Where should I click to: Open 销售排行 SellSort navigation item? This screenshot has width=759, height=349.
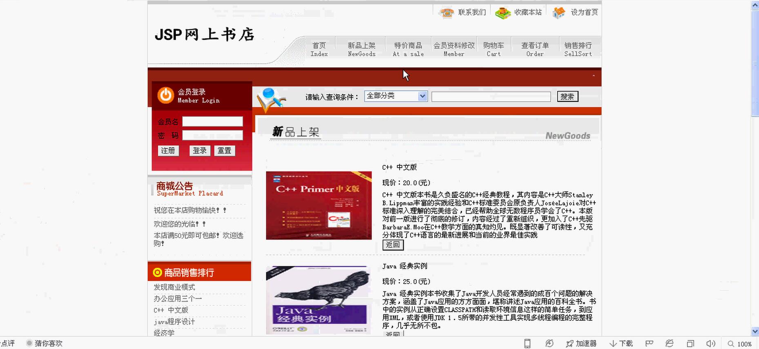(x=578, y=49)
